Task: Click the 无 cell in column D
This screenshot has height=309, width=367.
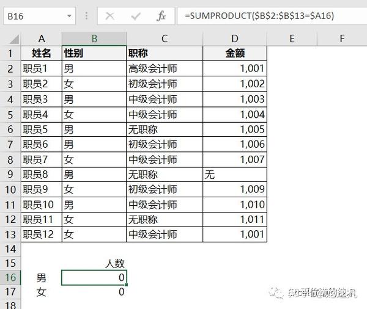Action: click(x=235, y=175)
